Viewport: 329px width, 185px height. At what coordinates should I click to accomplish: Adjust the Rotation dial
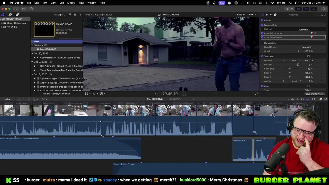click(x=298, y=64)
